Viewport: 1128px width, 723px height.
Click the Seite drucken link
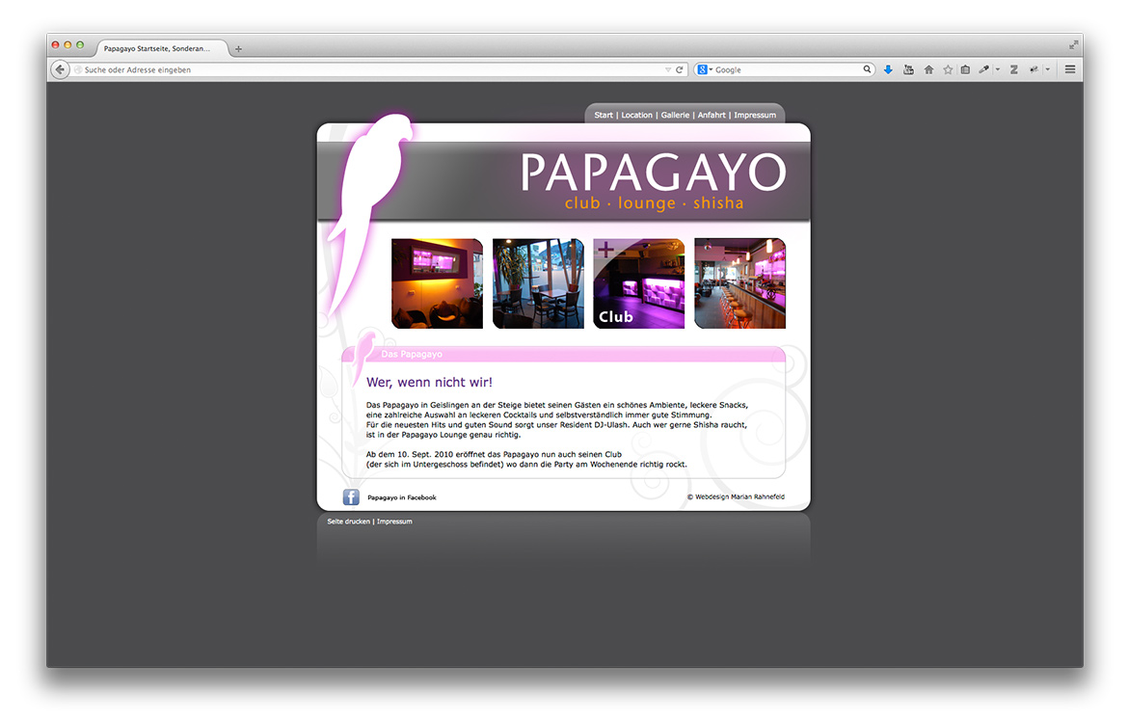click(348, 522)
